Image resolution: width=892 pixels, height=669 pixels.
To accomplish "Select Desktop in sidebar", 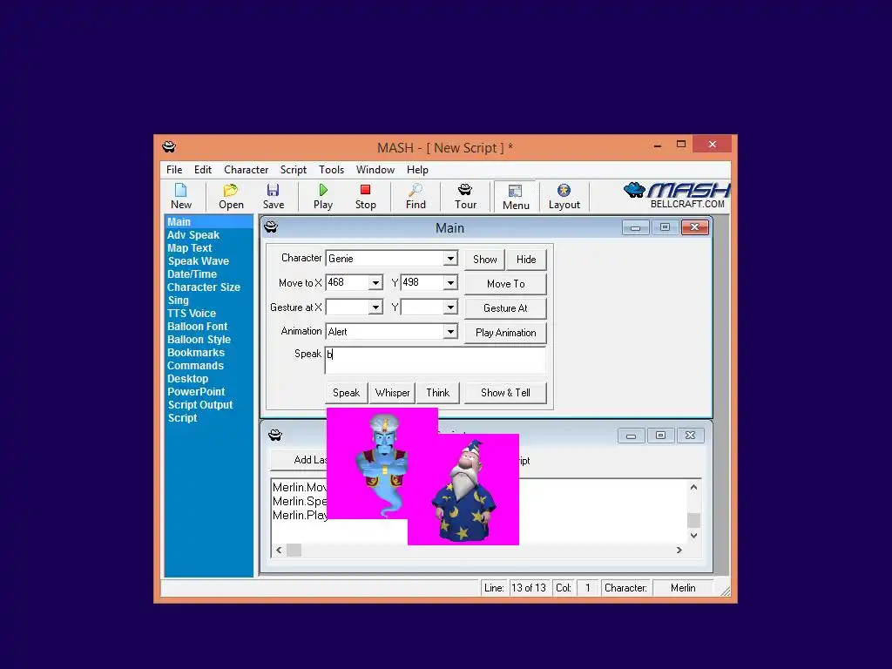I will tap(188, 379).
